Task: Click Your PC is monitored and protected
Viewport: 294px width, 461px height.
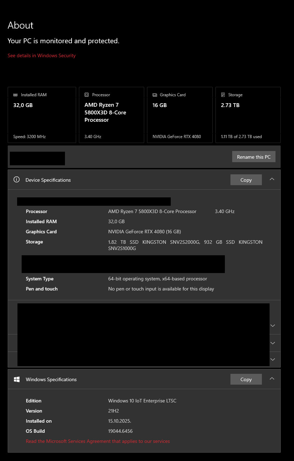Action: pyautogui.click(x=64, y=41)
